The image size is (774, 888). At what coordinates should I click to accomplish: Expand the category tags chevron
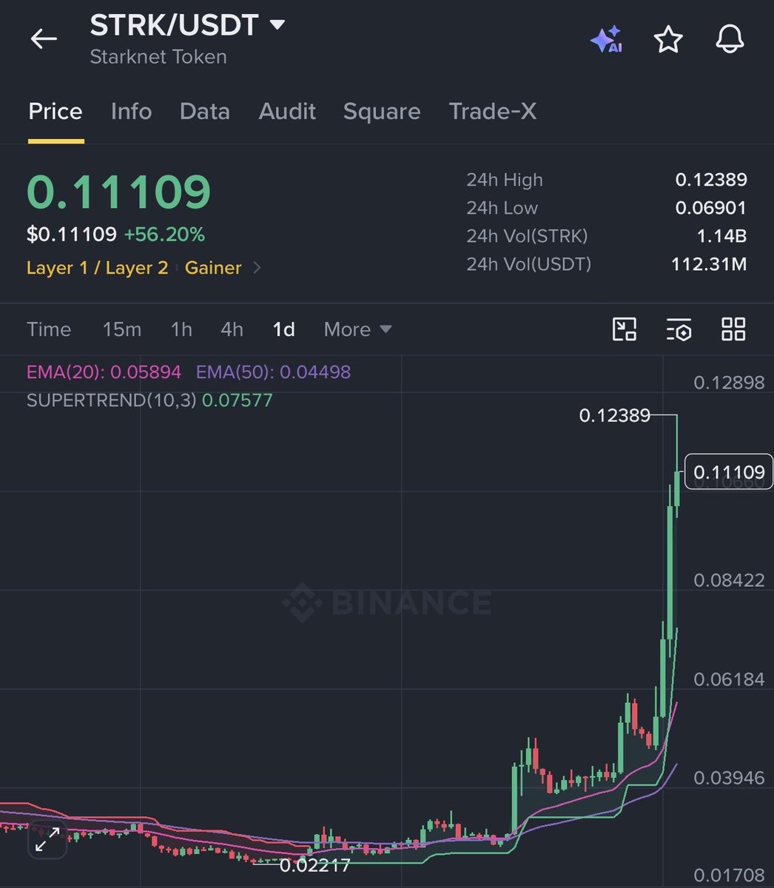point(257,268)
